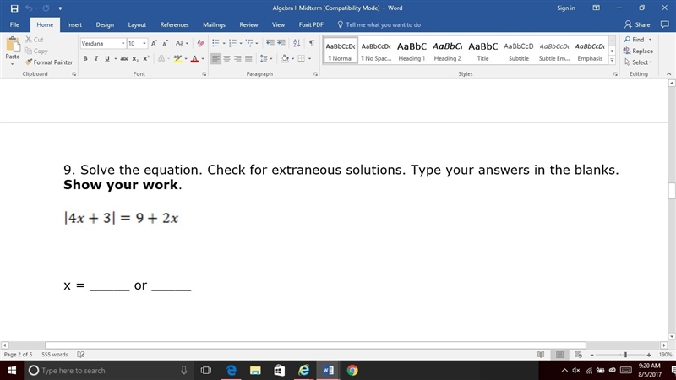Expand the Styles gallery more arrow
Viewport: 676px width, 380px height.
tap(612, 60)
